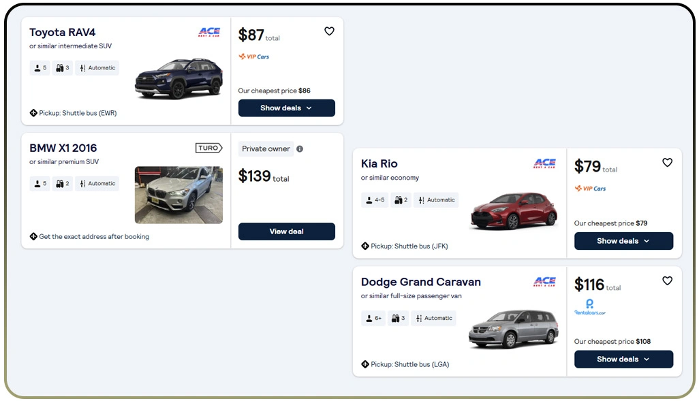The image size is (699, 401).
Task: Click the shuttle bus pickup icon for JFK
Action: tap(364, 246)
